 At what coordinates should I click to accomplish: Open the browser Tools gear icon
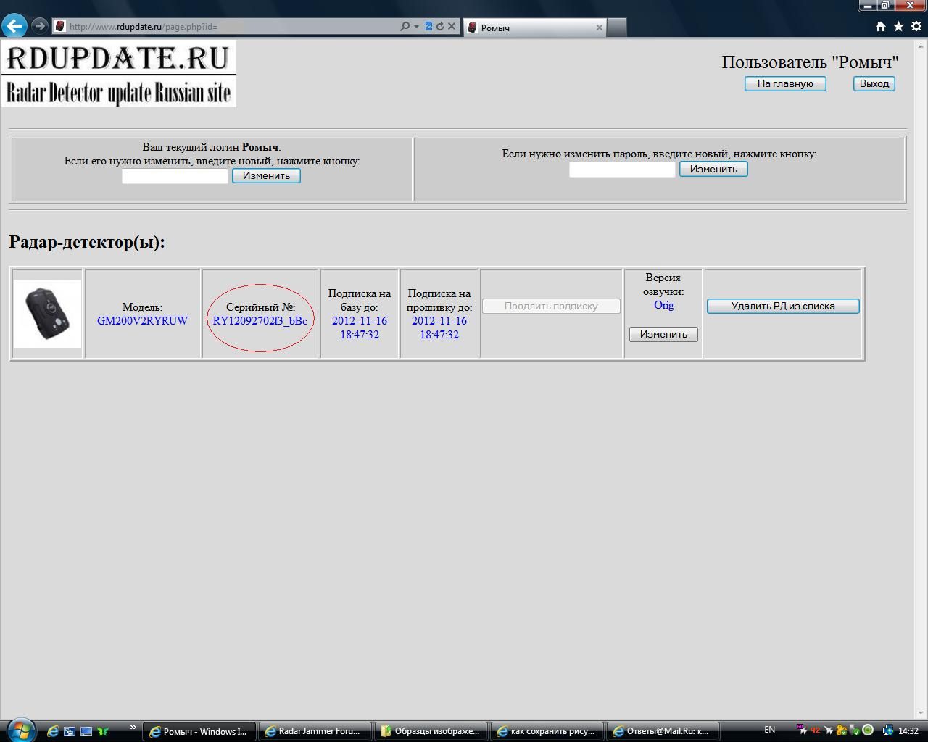[x=916, y=27]
